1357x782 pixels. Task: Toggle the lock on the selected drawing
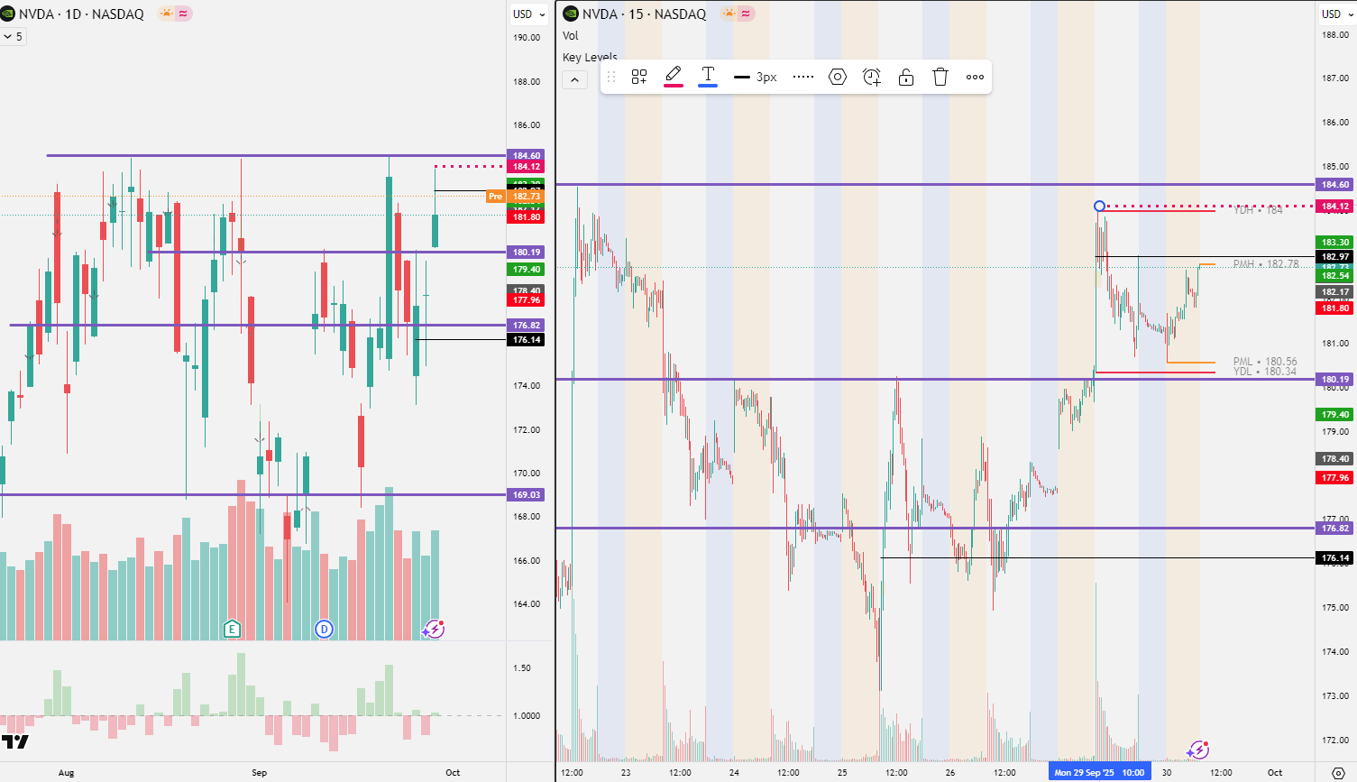tap(906, 77)
